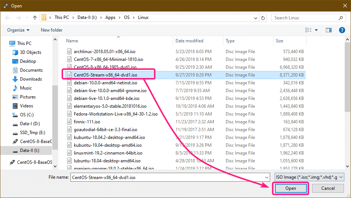Click the Up one level arrow

pyautogui.click(x=35, y=18)
